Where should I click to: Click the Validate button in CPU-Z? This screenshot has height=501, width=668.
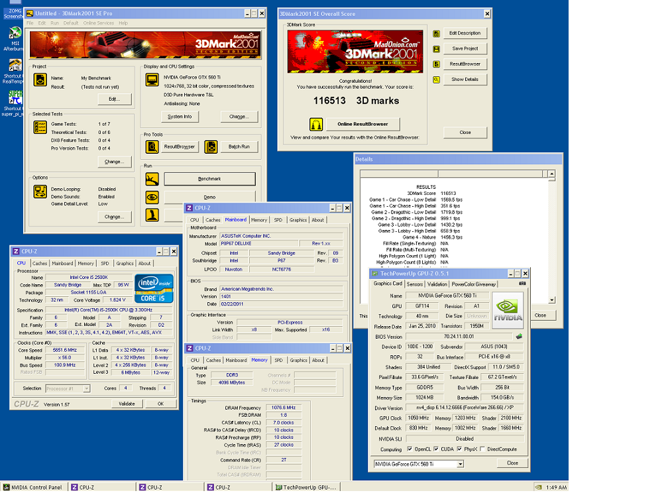[127, 404]
